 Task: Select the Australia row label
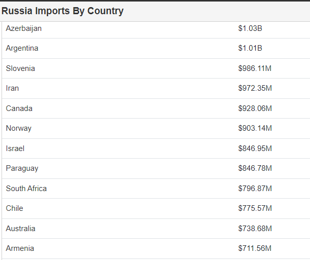pyautogui.click(x=21, y=229)
